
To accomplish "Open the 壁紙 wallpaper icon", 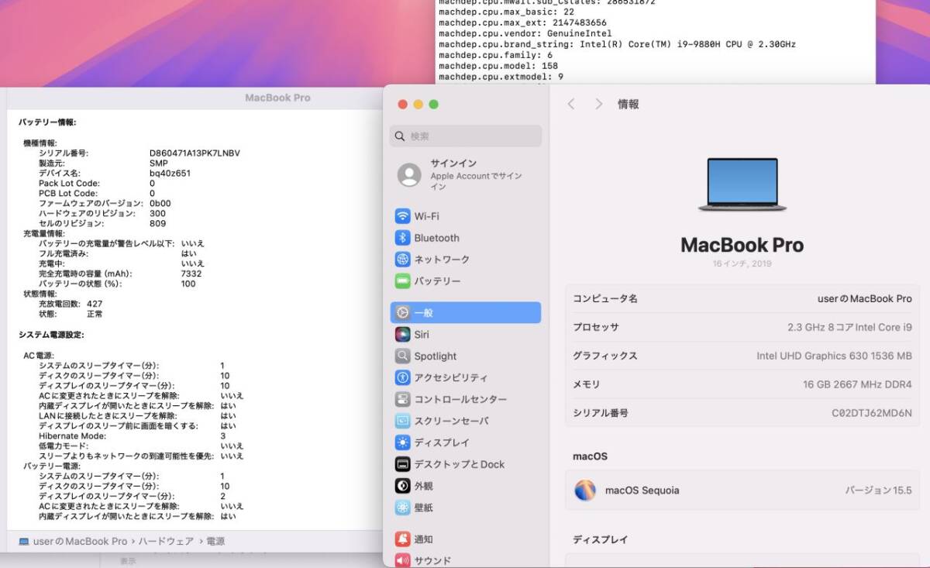I will pyautogui.click(x=402, y=508).
